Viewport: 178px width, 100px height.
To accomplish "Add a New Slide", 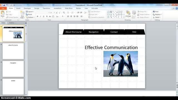I will 22,15.
